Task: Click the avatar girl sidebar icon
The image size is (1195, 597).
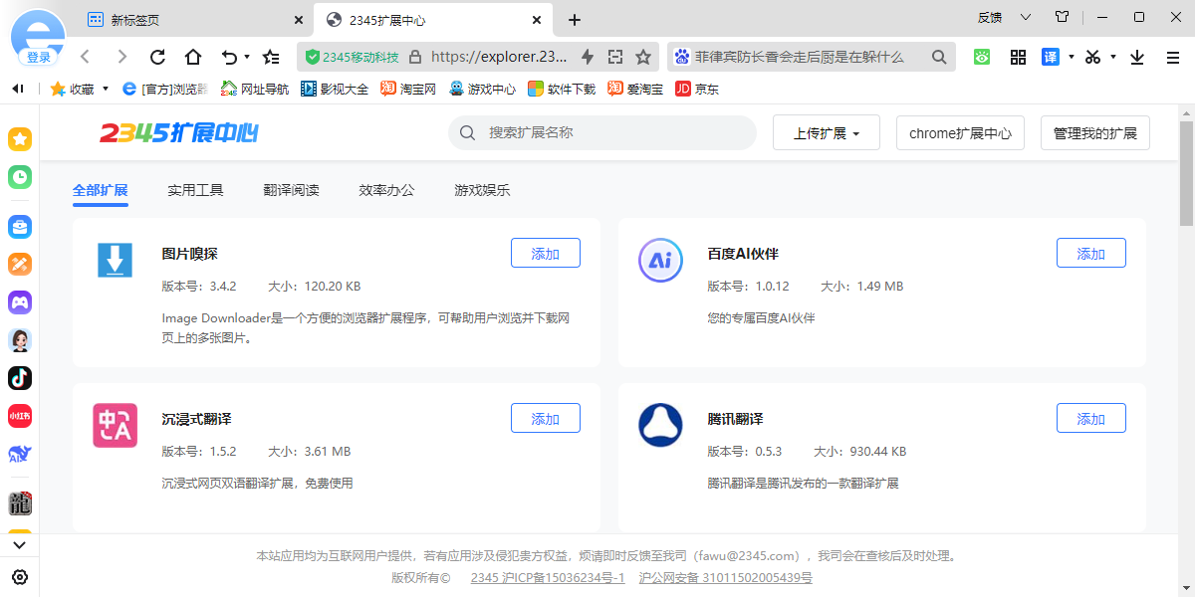Action: (x=20, y=340)
